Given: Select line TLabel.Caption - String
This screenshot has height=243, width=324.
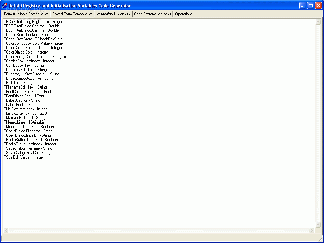Looking at the screenshot, I should tap(22, 100).
